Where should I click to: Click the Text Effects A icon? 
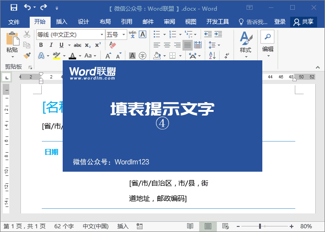[x=41, y=56]
